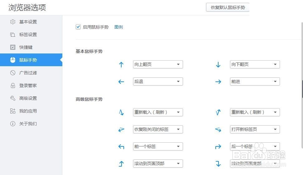This screenshot has height=175, width=303.
Task: Click the info icon beside 关于我们
Action: [x=13, y=124]
